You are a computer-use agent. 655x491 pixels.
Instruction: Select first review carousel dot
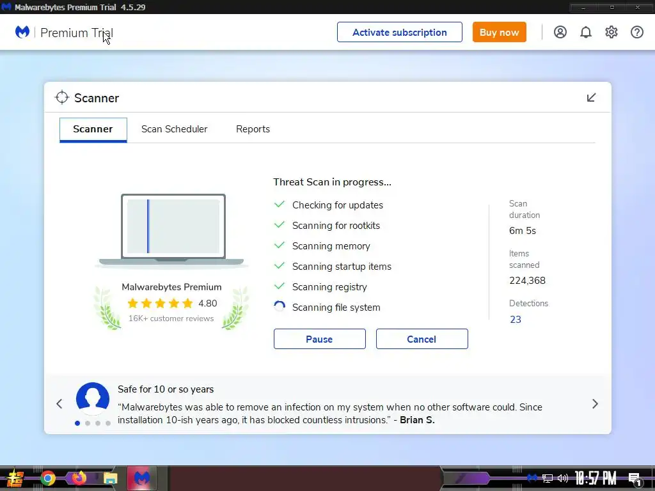coord(77,423)
